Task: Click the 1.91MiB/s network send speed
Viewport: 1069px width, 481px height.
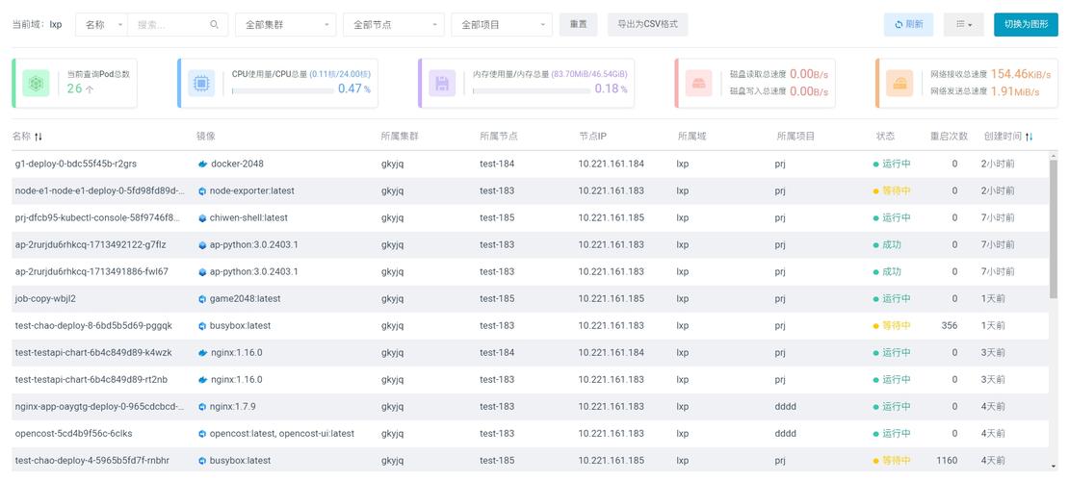Action: click(x=1015, y=91)
